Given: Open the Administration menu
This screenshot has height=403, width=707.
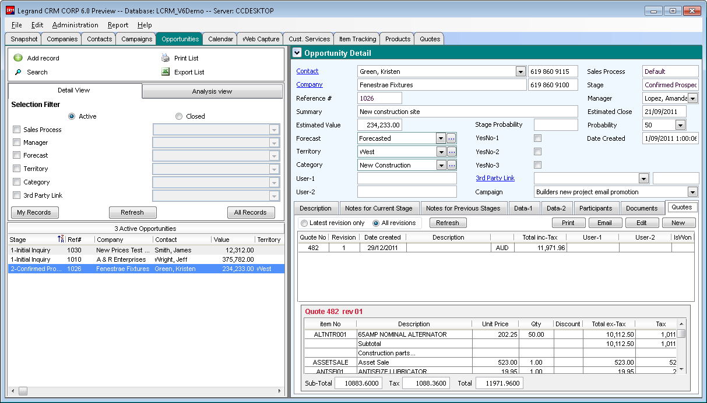Looking at the screenshot, I should [x=75, y=25].
